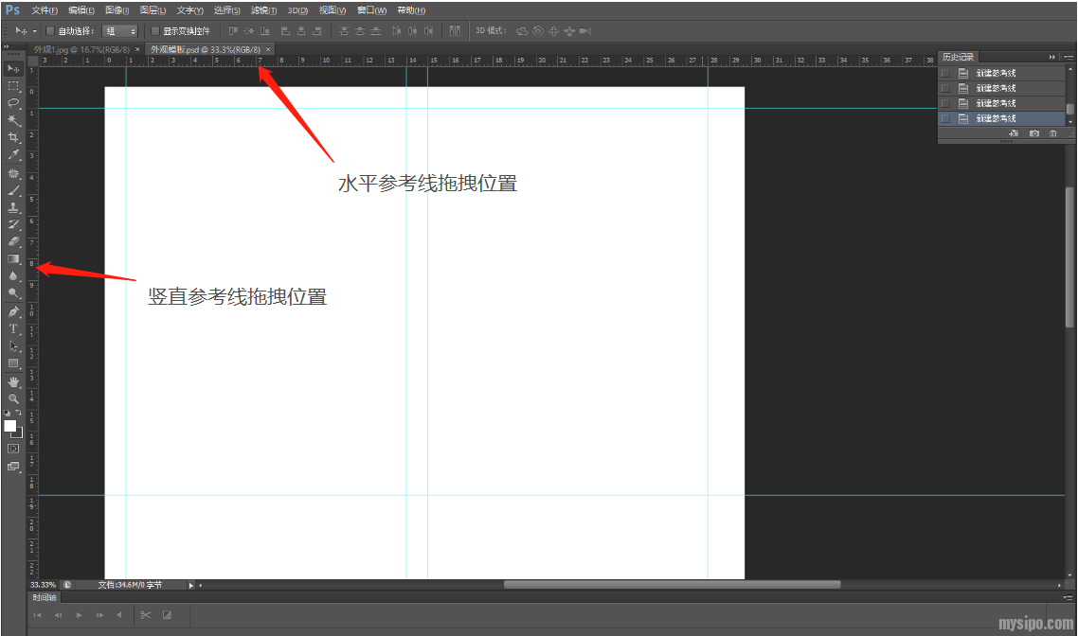
Task: Open the 组 auto-select dropdown
Action: click(120, 31)
